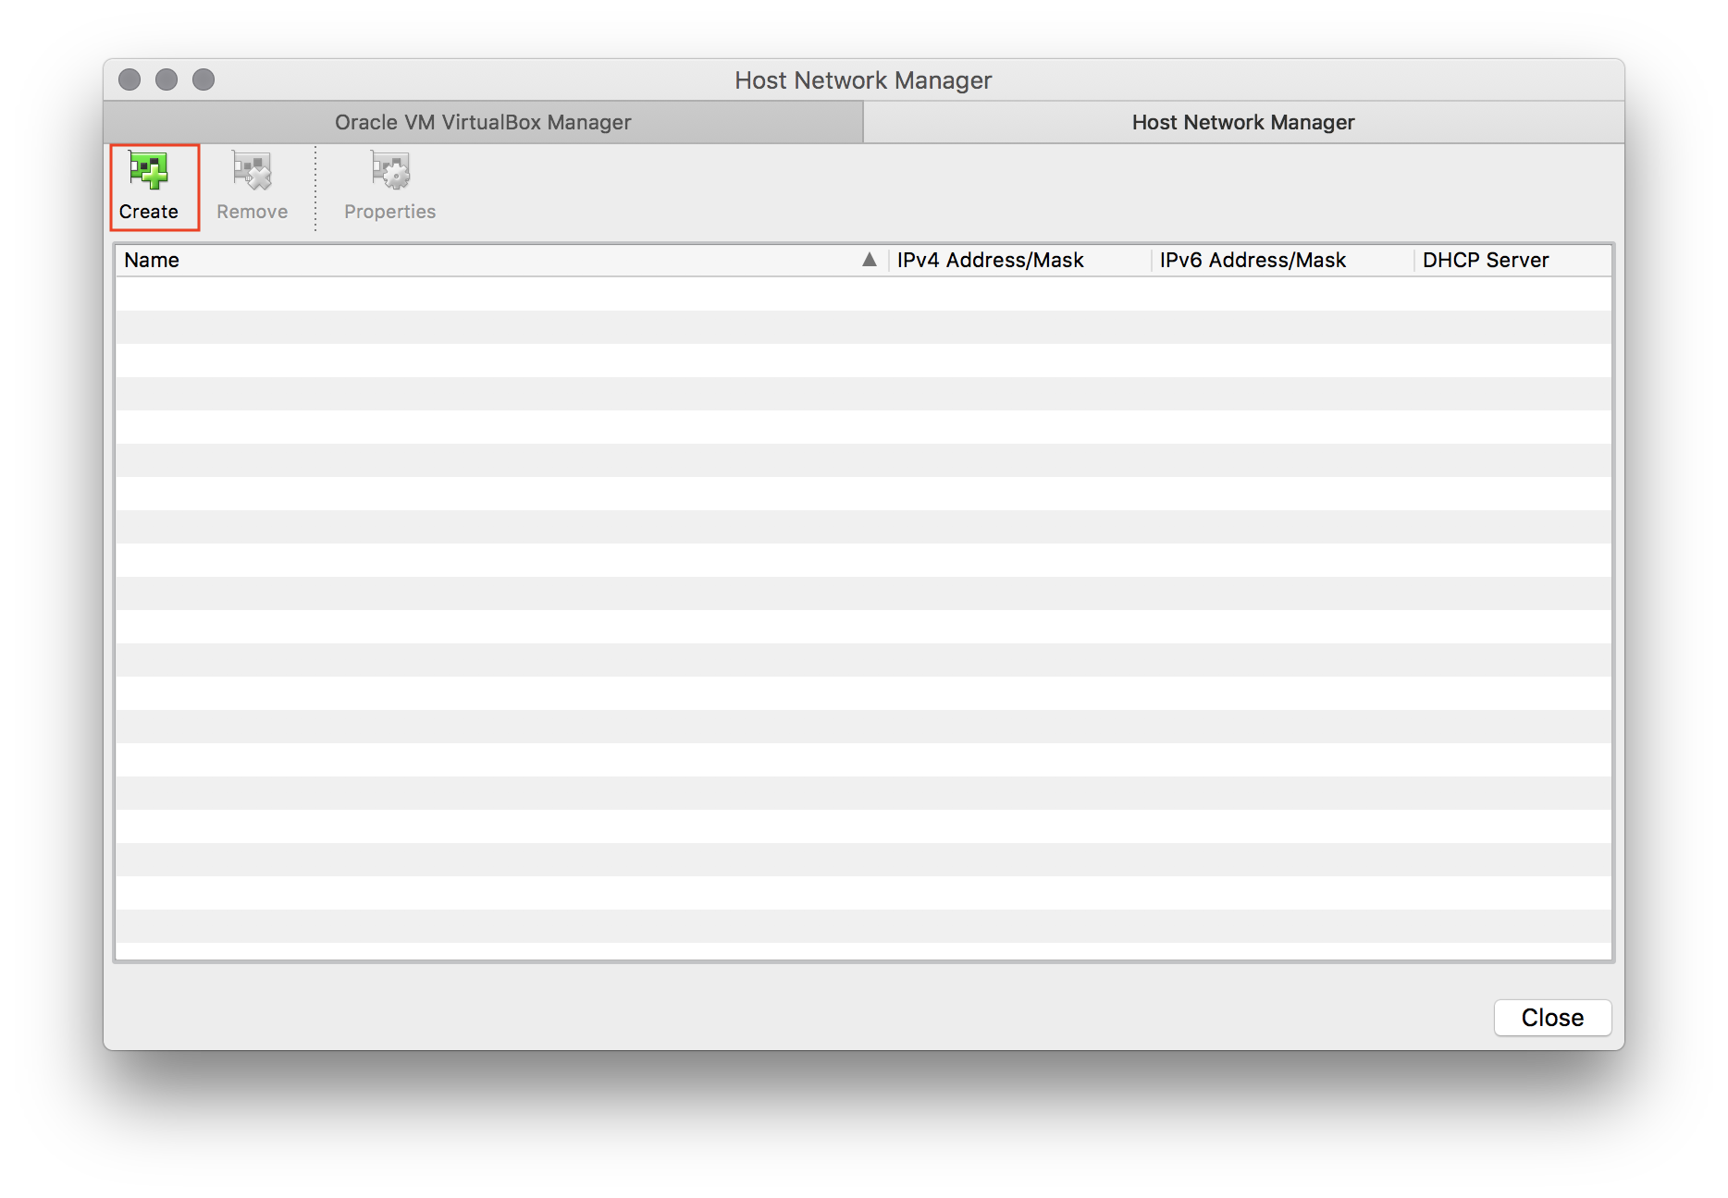Minimize the window with the middle title bar button
This screenshot has width=1728, height=1198.
click(x=167, y=79)
